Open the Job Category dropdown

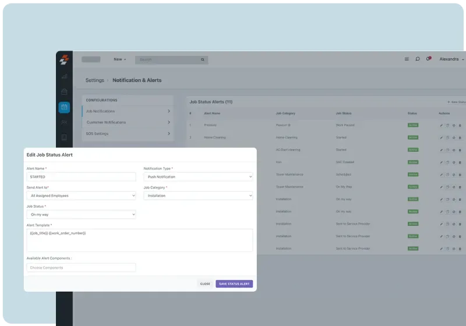click(x=198, y=196)
